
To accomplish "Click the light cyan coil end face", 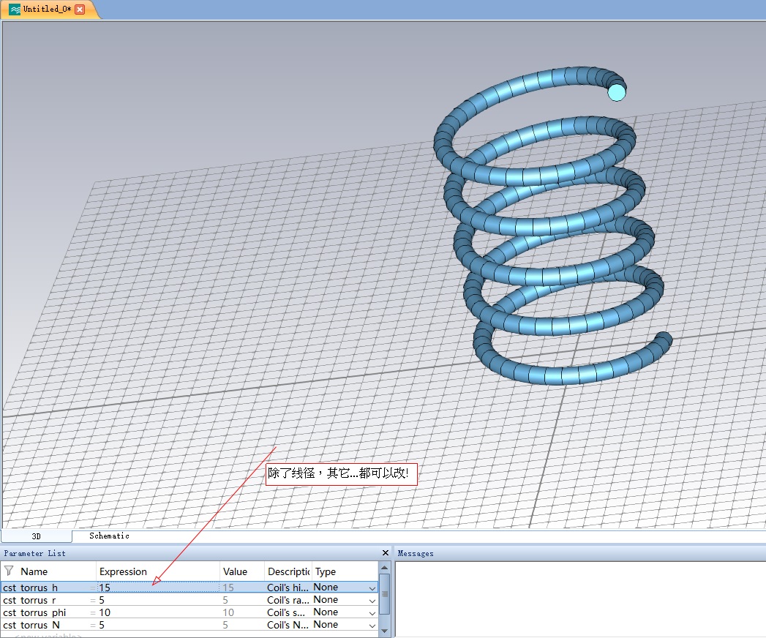I will [x=617, y=92].
